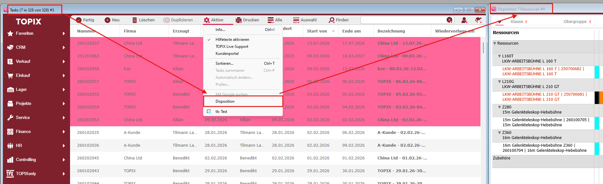Select the 15m Gelenkteleskop-Hebebühne 260100705 row

[x=543, y=122]
